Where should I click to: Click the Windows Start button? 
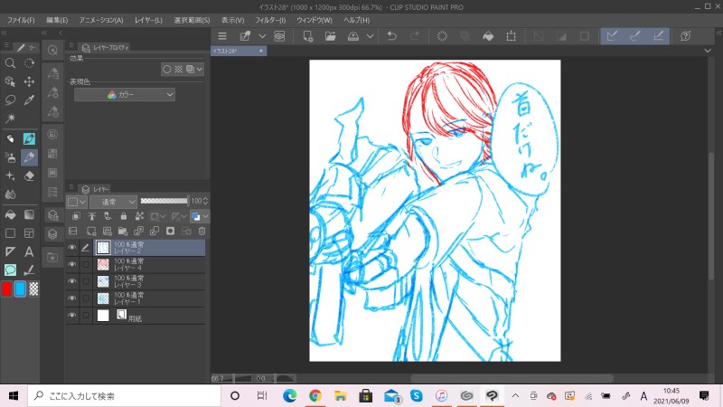[13, 396]
